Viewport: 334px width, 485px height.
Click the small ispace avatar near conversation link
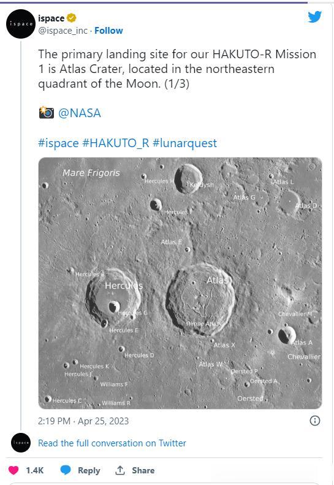[x=21, y=443]
